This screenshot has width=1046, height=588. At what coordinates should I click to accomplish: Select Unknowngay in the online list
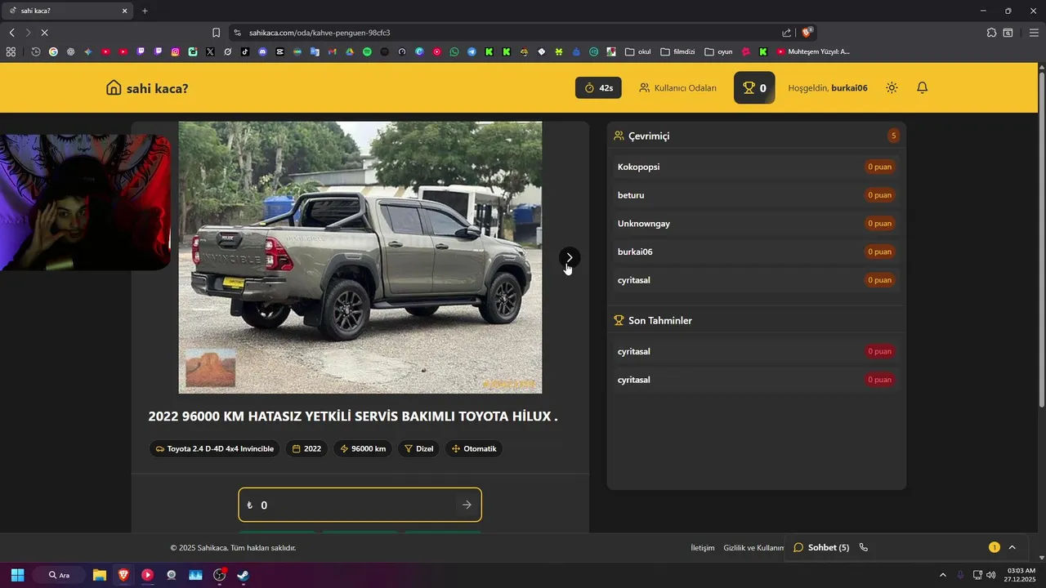coord(756,223)
